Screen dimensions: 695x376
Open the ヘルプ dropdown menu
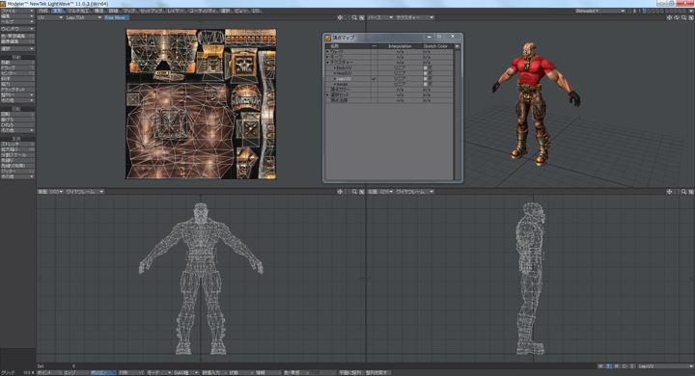coord(17,21)
